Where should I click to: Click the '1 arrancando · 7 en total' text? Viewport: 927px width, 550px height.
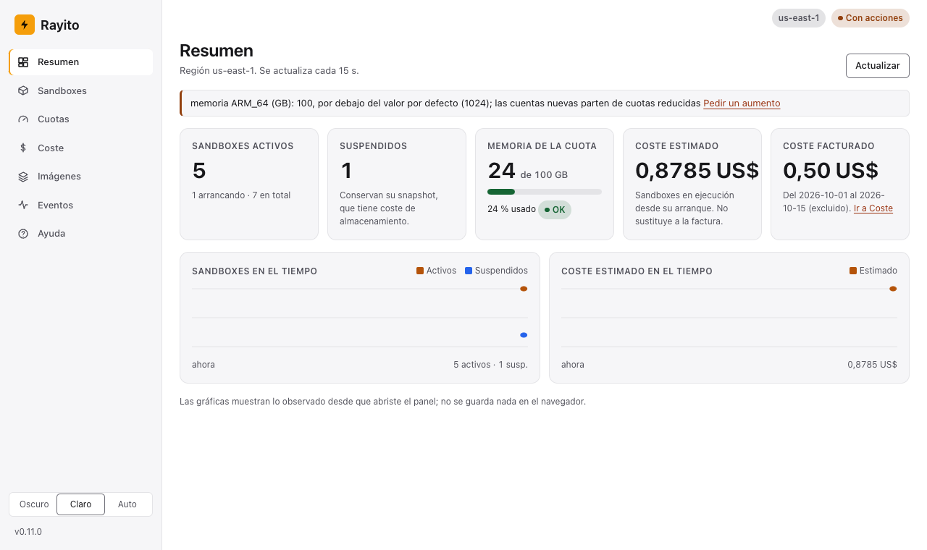(x=241, y=195)
